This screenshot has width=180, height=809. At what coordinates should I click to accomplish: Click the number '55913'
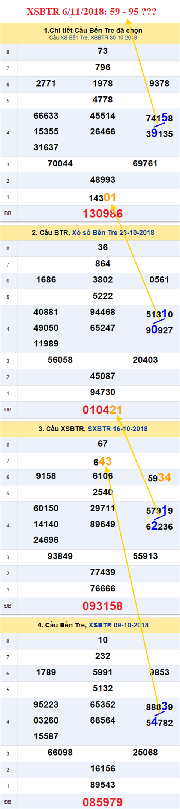145,556
